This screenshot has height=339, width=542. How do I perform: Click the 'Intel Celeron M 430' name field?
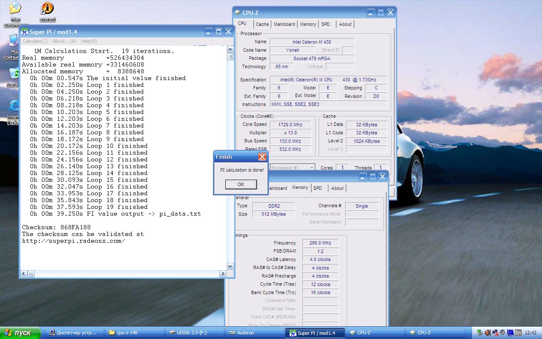click(312, 42)
